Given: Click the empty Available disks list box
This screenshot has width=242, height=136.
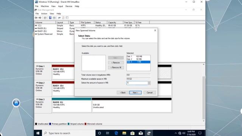Looking at the screenshot, I should pos(94,63).
